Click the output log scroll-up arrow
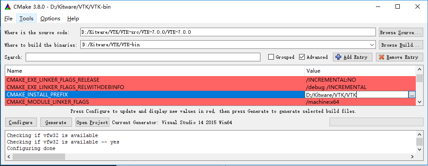Viewport: 428px width, 166px height. [x=419, y=134]
